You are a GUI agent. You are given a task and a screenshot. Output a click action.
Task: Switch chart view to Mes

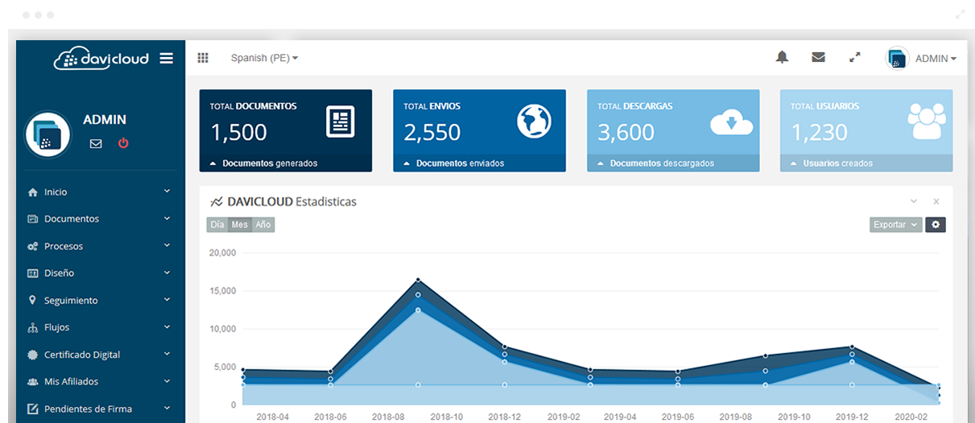pos(239,225)
